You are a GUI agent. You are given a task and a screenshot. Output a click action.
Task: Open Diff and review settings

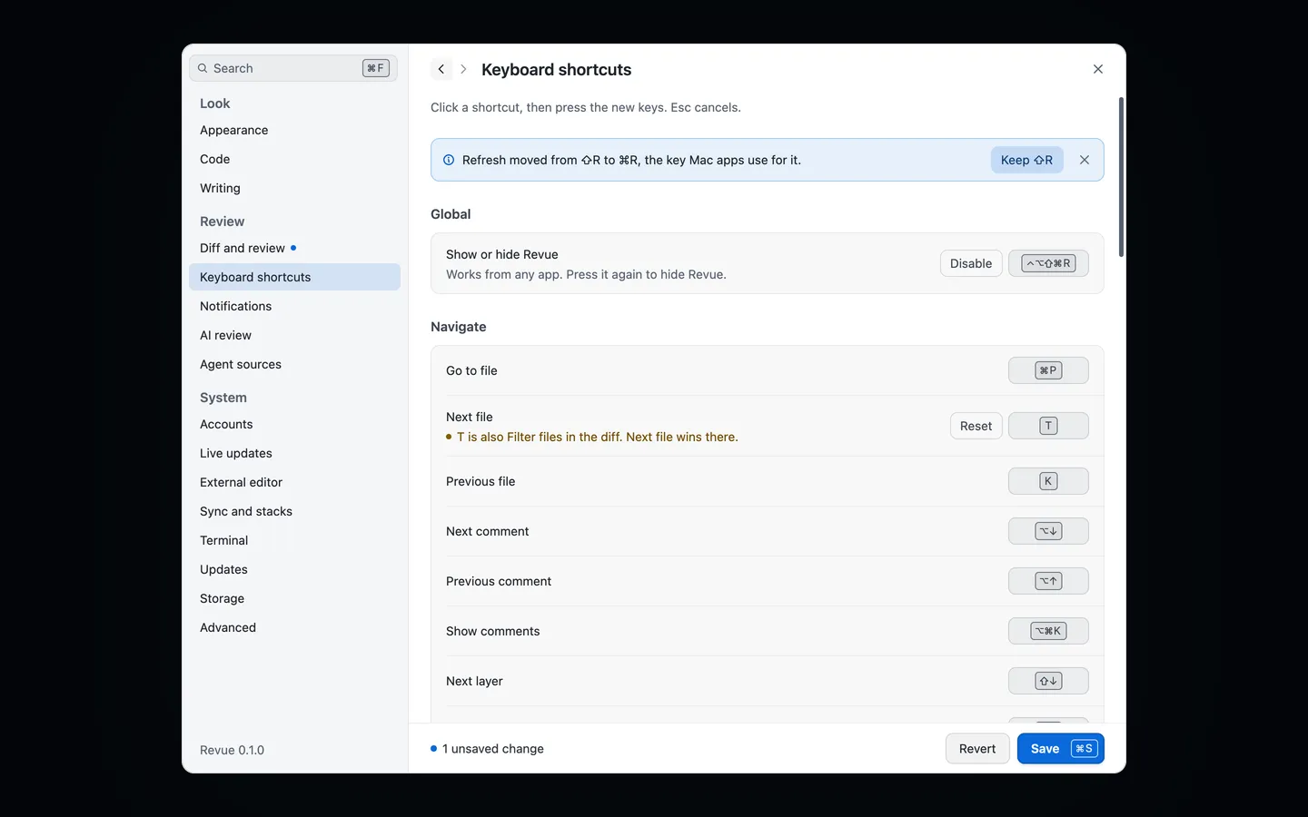(x=294, y=248)
